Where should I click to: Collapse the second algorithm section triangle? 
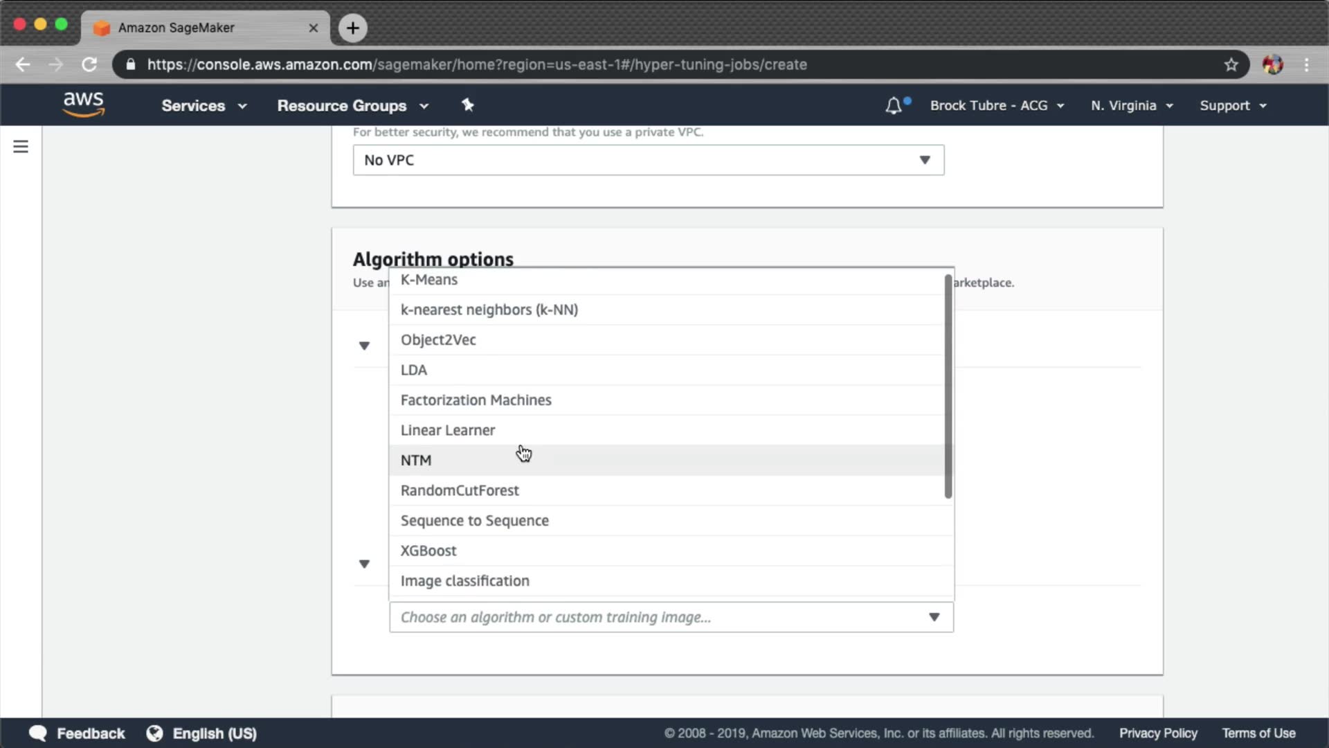[x=364, y=564]
